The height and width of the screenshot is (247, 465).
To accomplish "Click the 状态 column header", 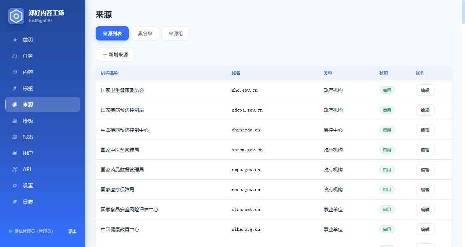I will (384, 73).
